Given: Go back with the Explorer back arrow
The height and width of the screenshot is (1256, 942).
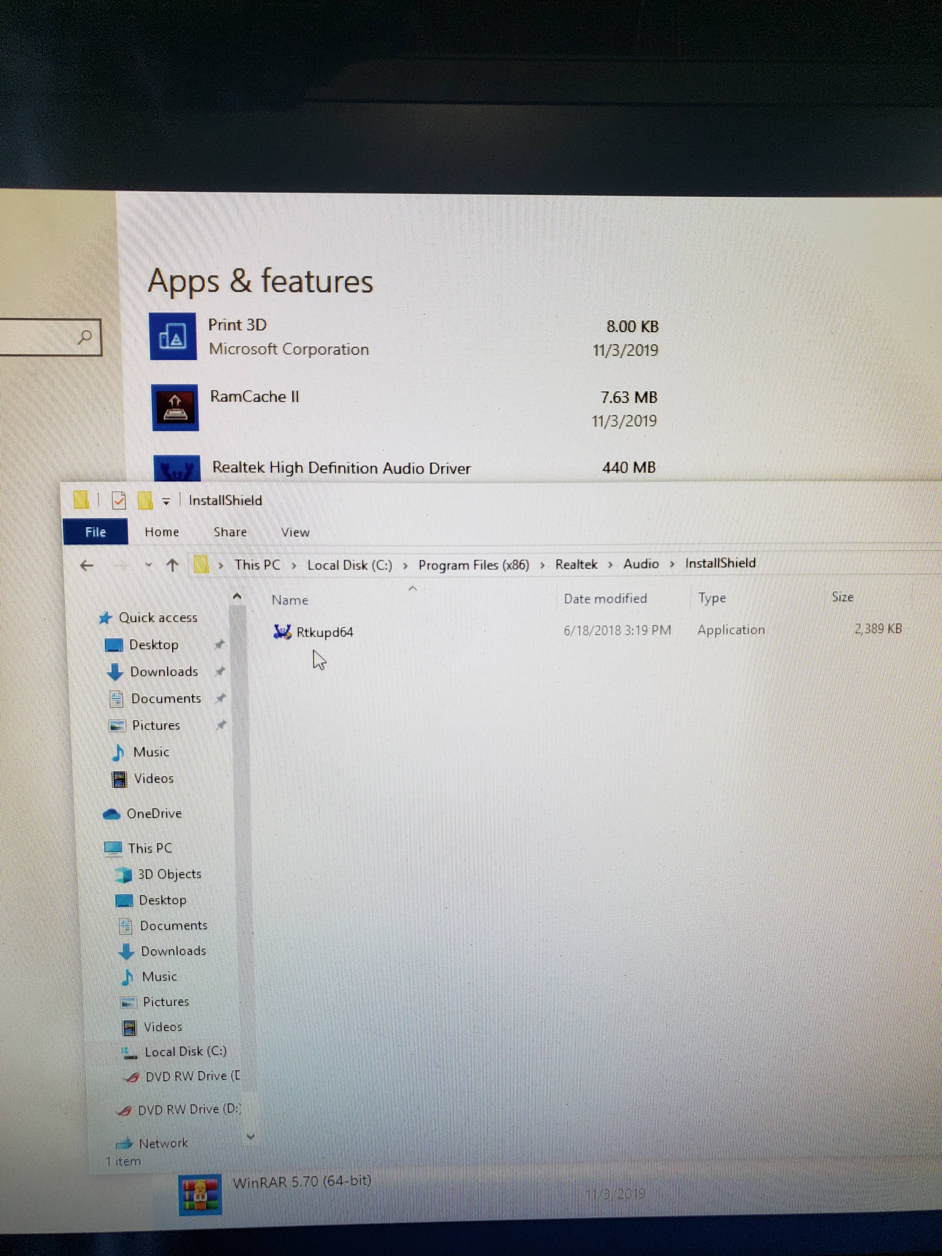Looking at the screenshot, I should point(86,565).
